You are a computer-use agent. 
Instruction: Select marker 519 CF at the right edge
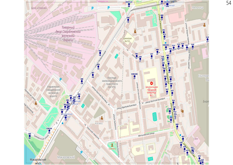point(208,39)
